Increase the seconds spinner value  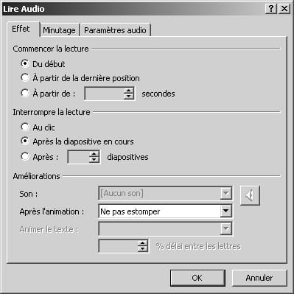pos(129,91)
